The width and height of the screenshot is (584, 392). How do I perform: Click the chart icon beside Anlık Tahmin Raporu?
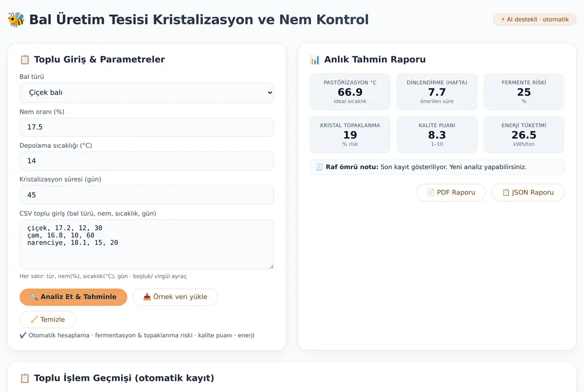(x=315, y=59)
